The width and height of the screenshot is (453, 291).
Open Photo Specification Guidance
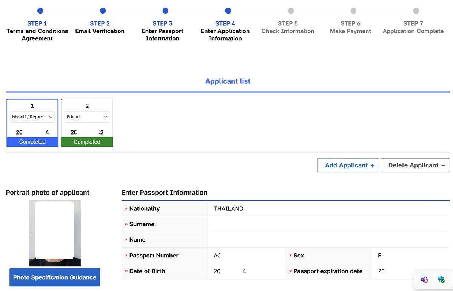pyautogui.click(x=54, y=277)
